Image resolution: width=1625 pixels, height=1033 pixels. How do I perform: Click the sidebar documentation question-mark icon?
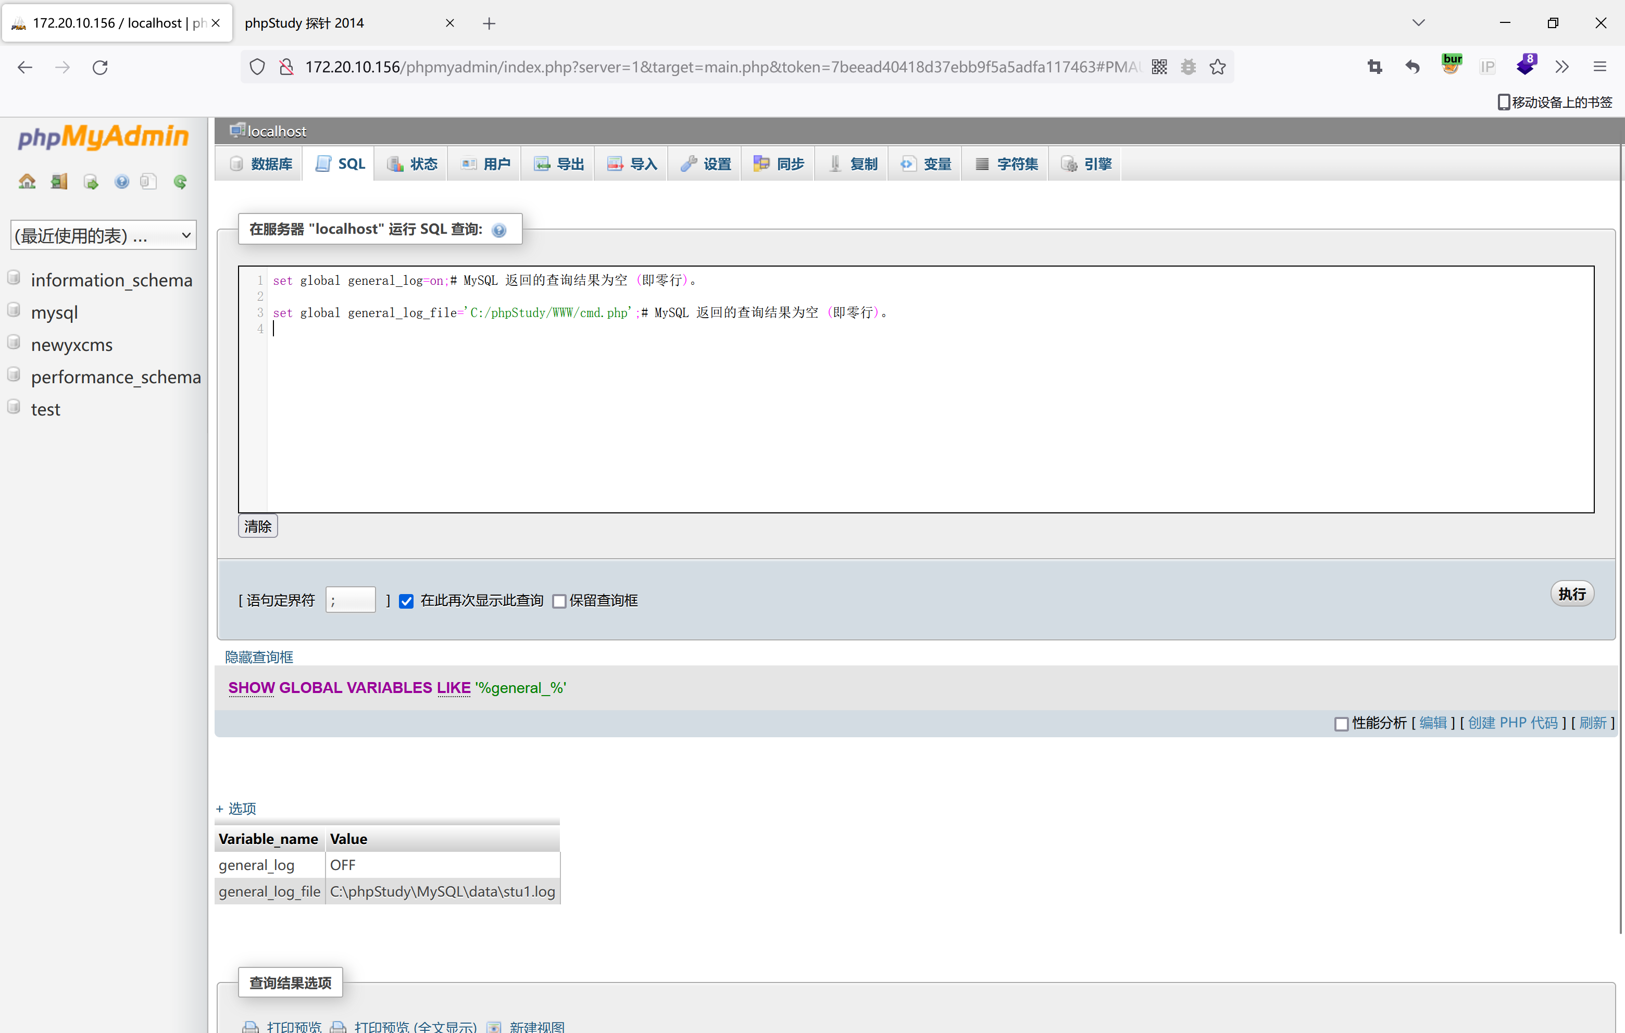point(121,182)
